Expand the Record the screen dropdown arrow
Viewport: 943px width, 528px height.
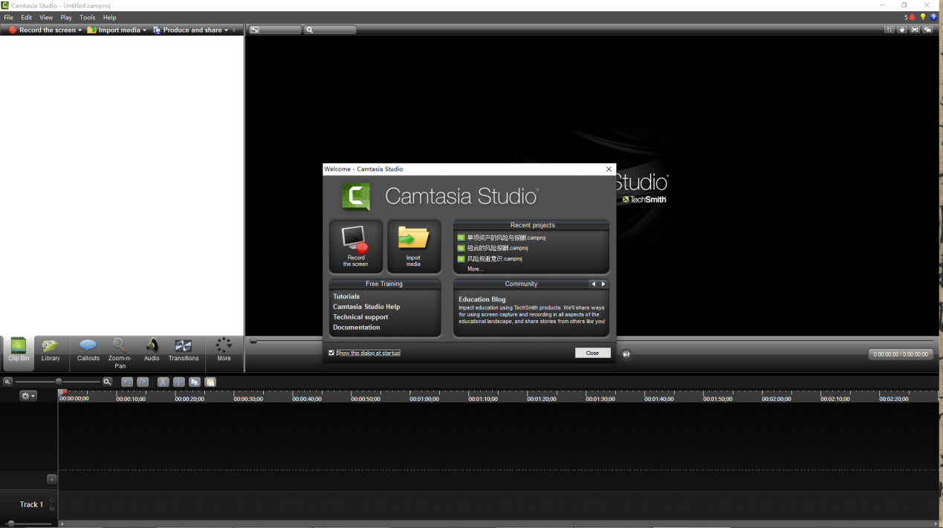[x=80, y=30]
